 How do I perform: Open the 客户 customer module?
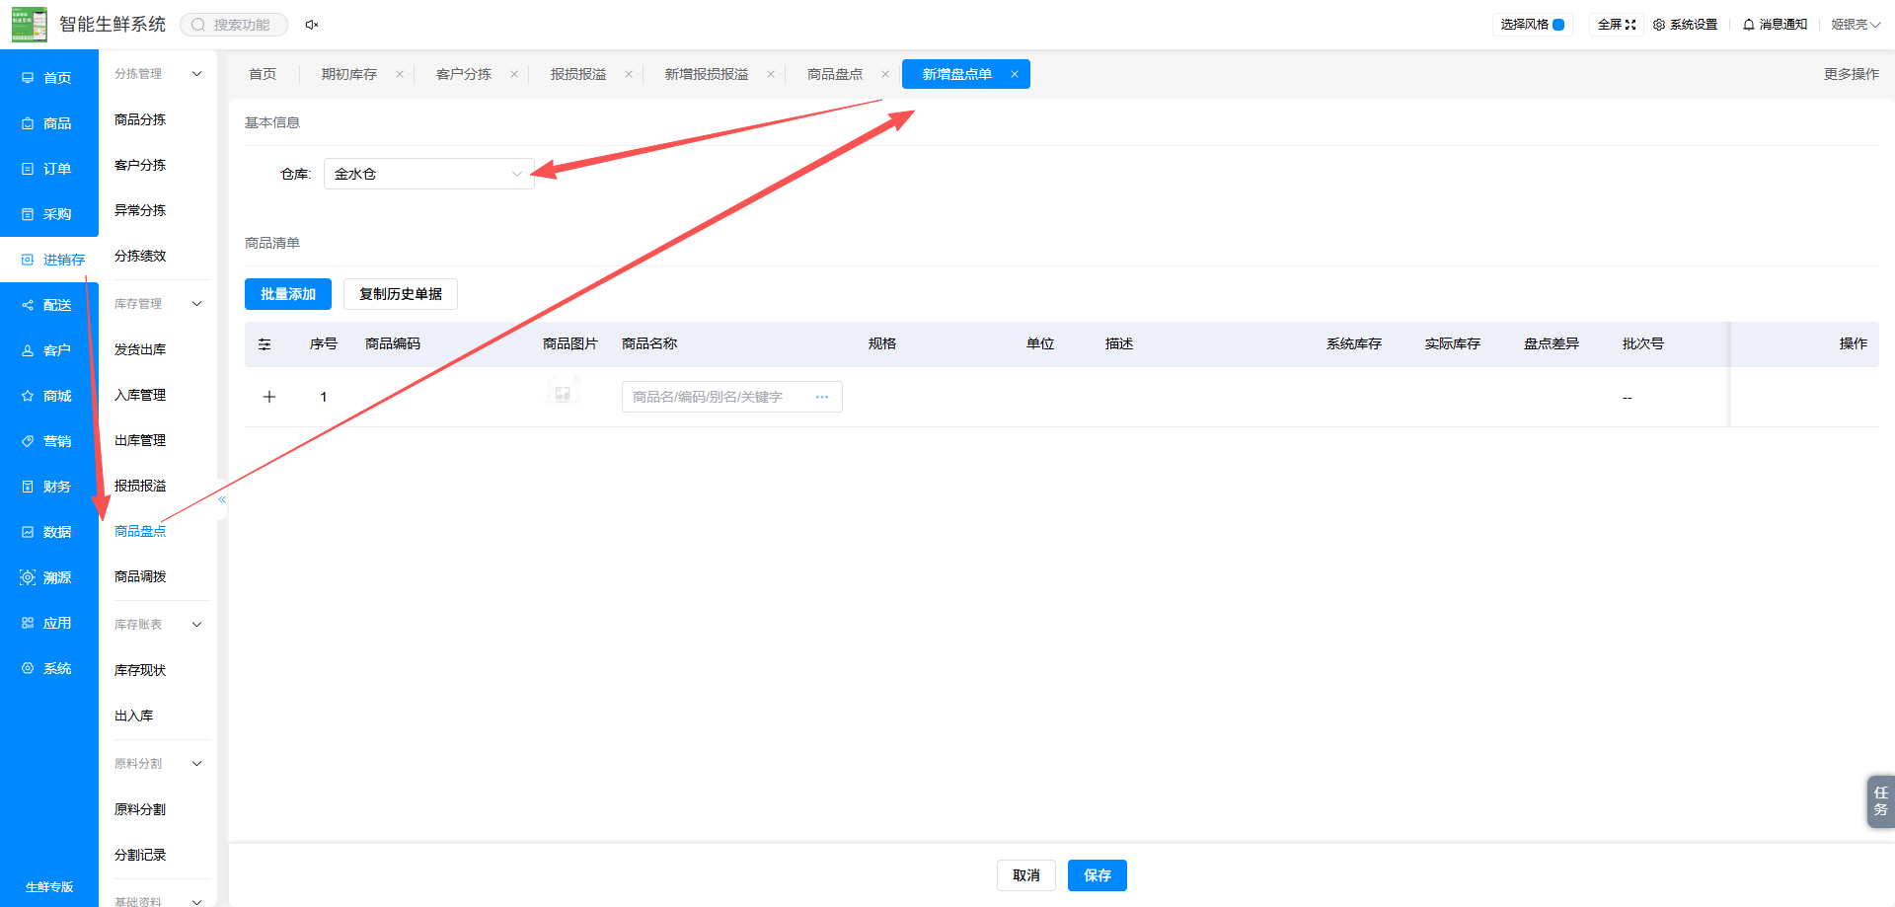coord(48,350)
